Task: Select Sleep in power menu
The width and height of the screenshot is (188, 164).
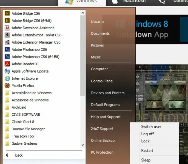Action: (146, 160)
